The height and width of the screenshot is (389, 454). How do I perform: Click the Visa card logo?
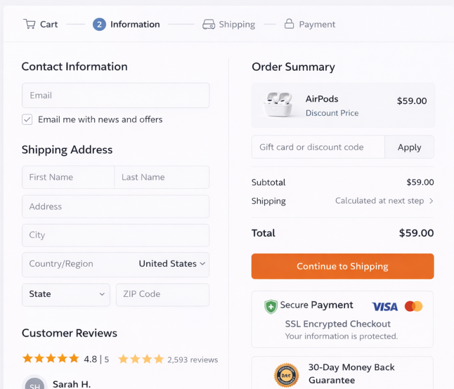tap(385, 306)
